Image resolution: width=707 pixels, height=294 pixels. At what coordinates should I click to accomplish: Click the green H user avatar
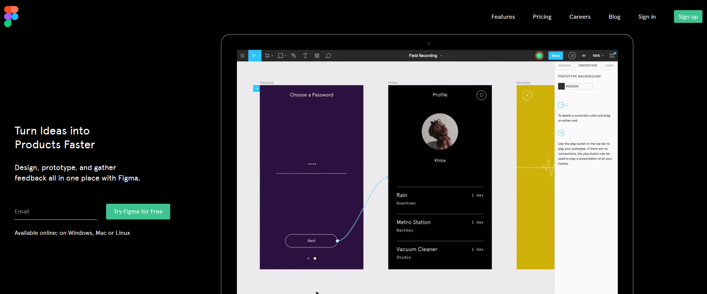[x=539, y=56]
